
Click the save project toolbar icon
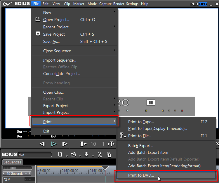(x=86, y=154)
